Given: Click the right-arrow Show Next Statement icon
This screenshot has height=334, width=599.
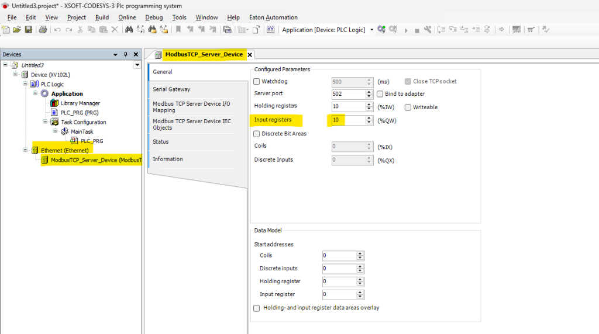Looking at the screenshot, I should coord(501,29).
